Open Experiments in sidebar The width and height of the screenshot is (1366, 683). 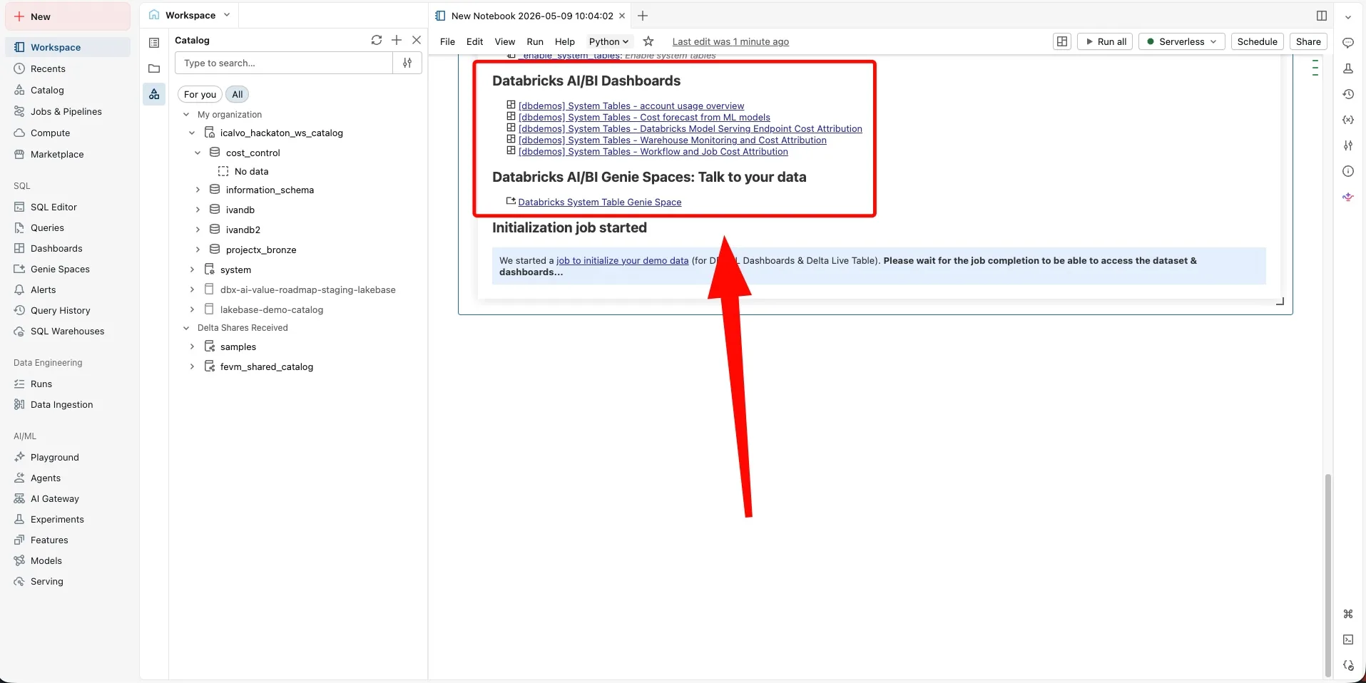click(67, 519)
